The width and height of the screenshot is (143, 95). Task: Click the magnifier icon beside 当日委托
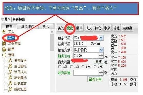[10, 66]
